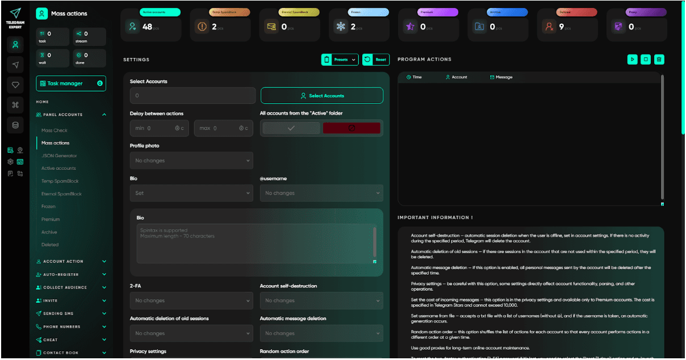Enable all accounts from the Active folder
This screenshot has height=360, width=686.
(290, 128)
